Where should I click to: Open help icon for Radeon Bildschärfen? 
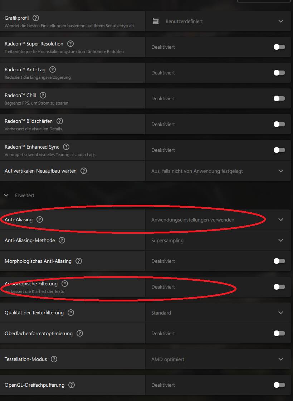click(60, 121)
